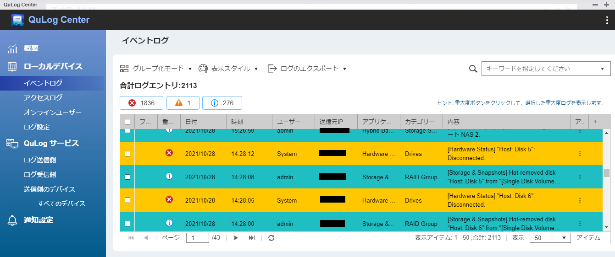Jump to the last page of logs
The height and width of the screenshot is (257, 615).
(x=252, y=238)
